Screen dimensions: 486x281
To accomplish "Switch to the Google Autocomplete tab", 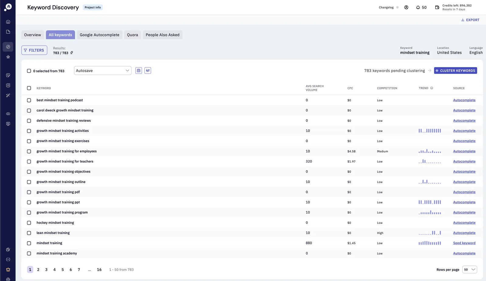I will pos(100,35).
